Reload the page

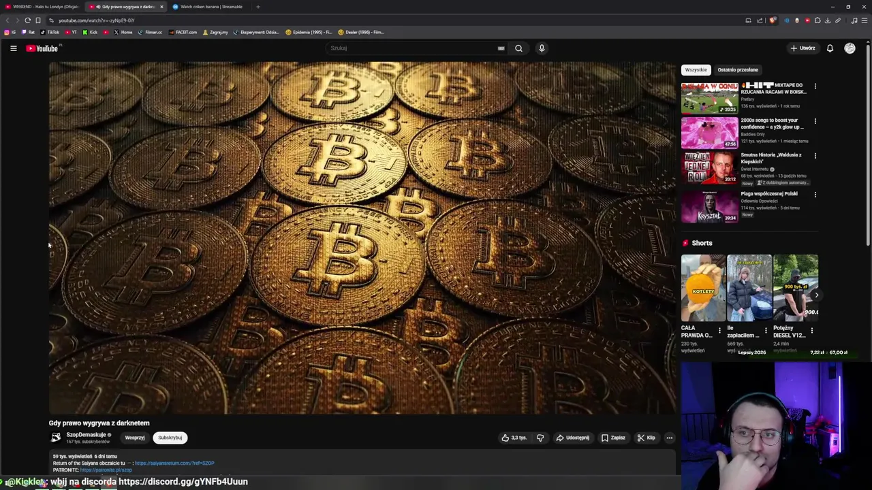coord(27,20)
